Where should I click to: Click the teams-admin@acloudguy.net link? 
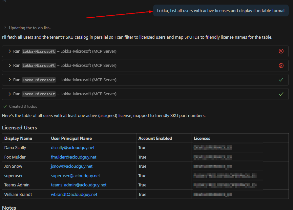(x=79, y=185)
